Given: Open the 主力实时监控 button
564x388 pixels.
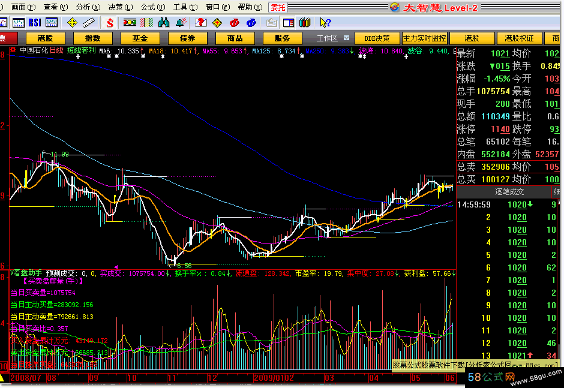Looking at the screenshot, I should pyautogui.click(x=424, y=38).
